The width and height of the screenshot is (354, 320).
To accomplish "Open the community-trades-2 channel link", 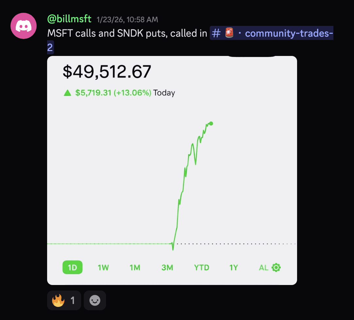I will [190, 40].
